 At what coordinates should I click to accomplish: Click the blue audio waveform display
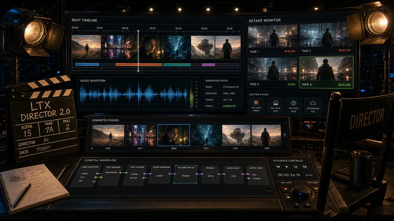point(133,95)
